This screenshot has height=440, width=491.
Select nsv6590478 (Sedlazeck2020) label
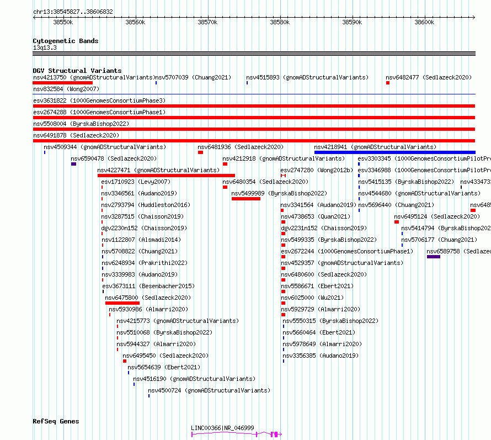114,158
